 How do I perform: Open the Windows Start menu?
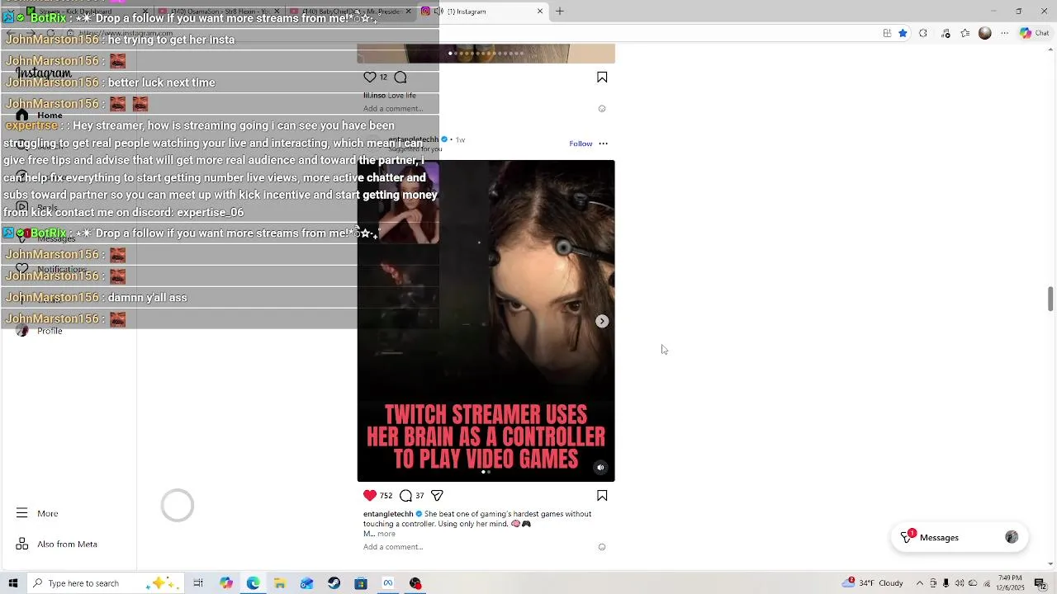click(12, 583)
